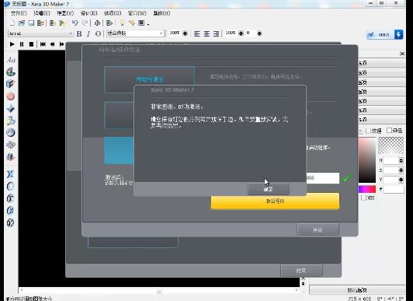This screenshot has width=413, height=301.
Task: Adjust the second 100% stepper arrows
Action: coord(241,33)
